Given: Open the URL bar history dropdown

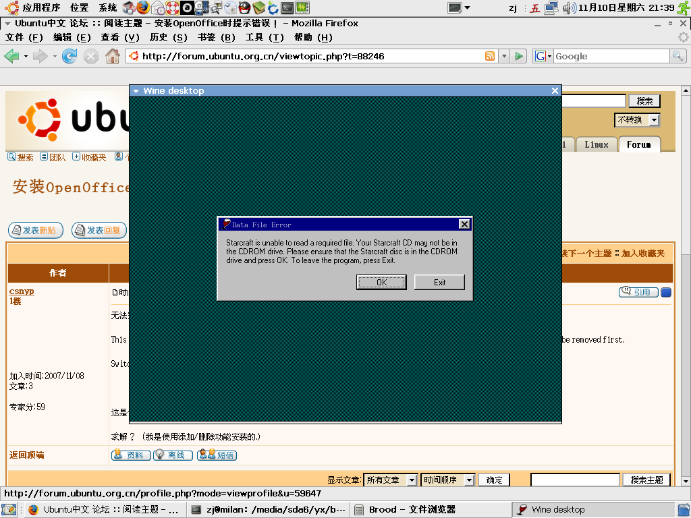Looking at the screenshot, I should coord(504,56).
